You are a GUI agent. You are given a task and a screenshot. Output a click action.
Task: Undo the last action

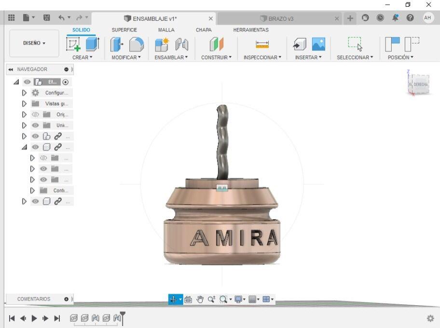61,18
